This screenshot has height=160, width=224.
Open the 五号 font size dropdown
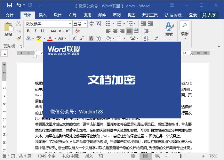click(x=85, y=24)
